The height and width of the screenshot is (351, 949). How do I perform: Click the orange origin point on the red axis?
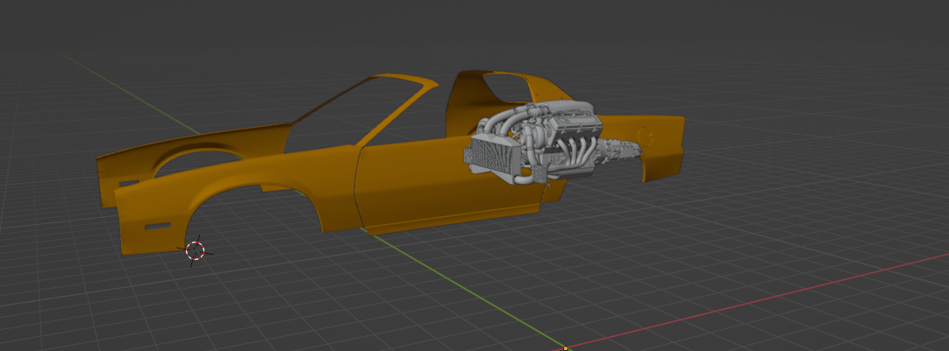pos(566,348)
